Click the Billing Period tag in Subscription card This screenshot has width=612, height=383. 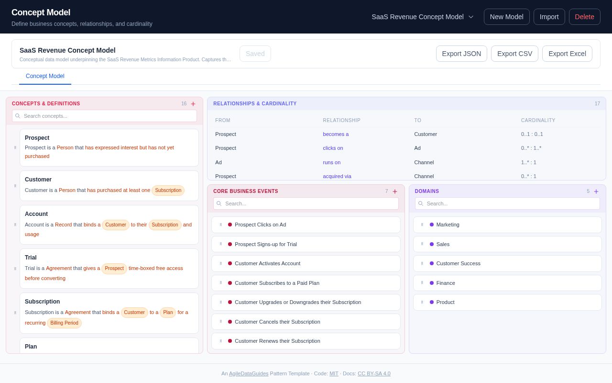64,323
